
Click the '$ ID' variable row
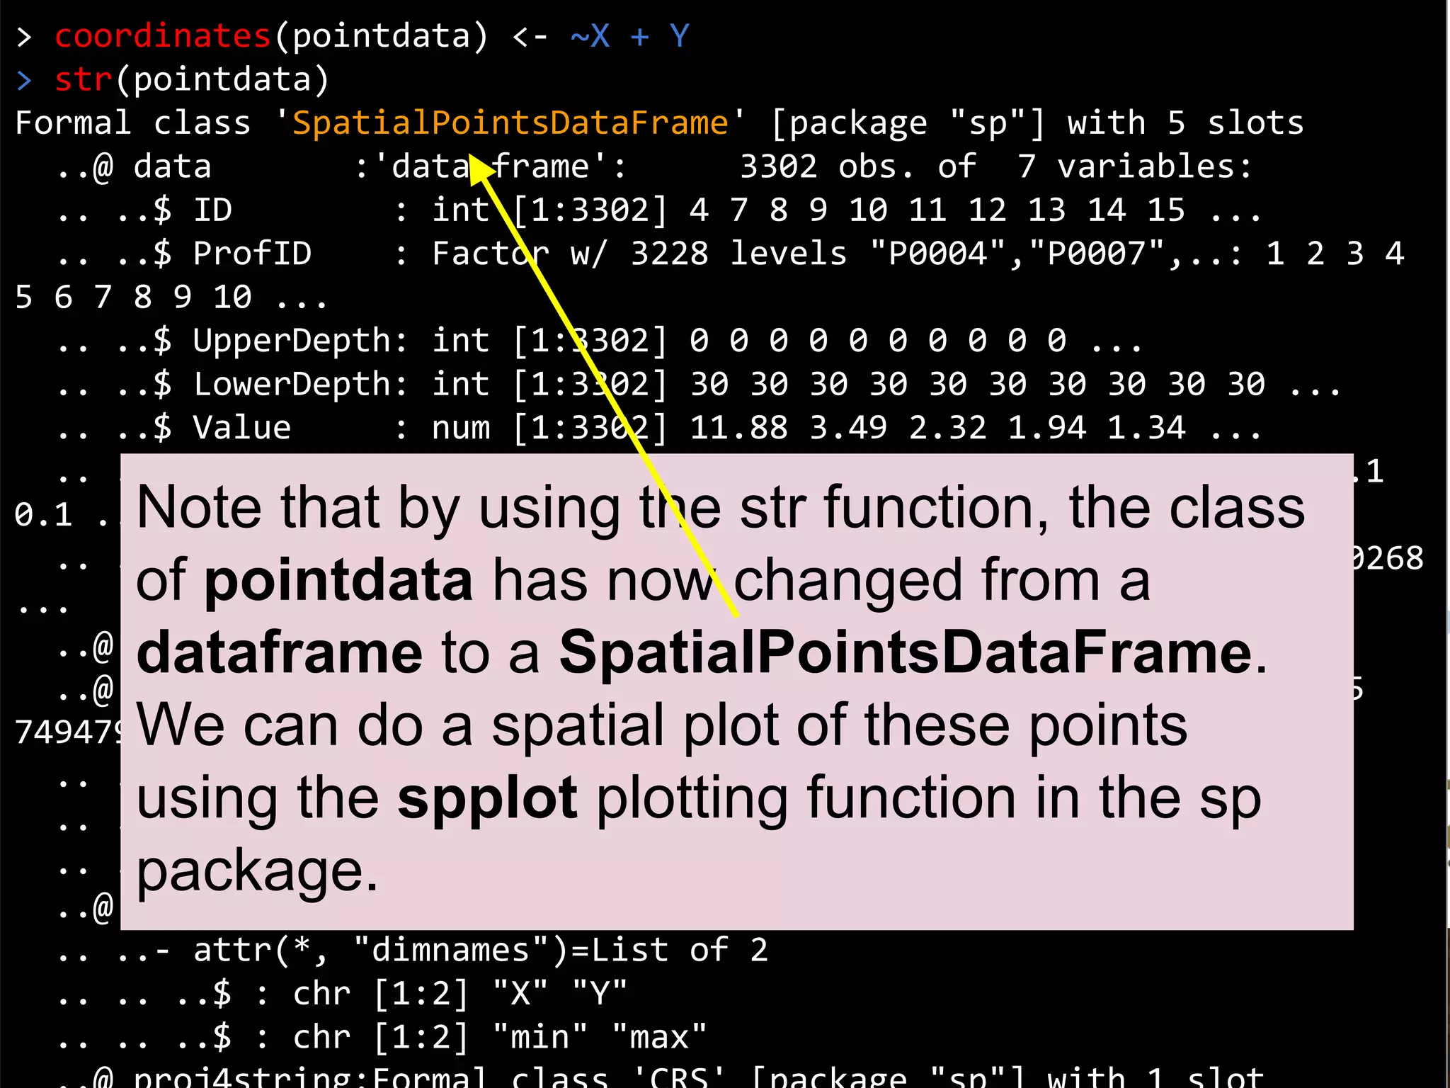pyautogui.click(x=658, y=211)
